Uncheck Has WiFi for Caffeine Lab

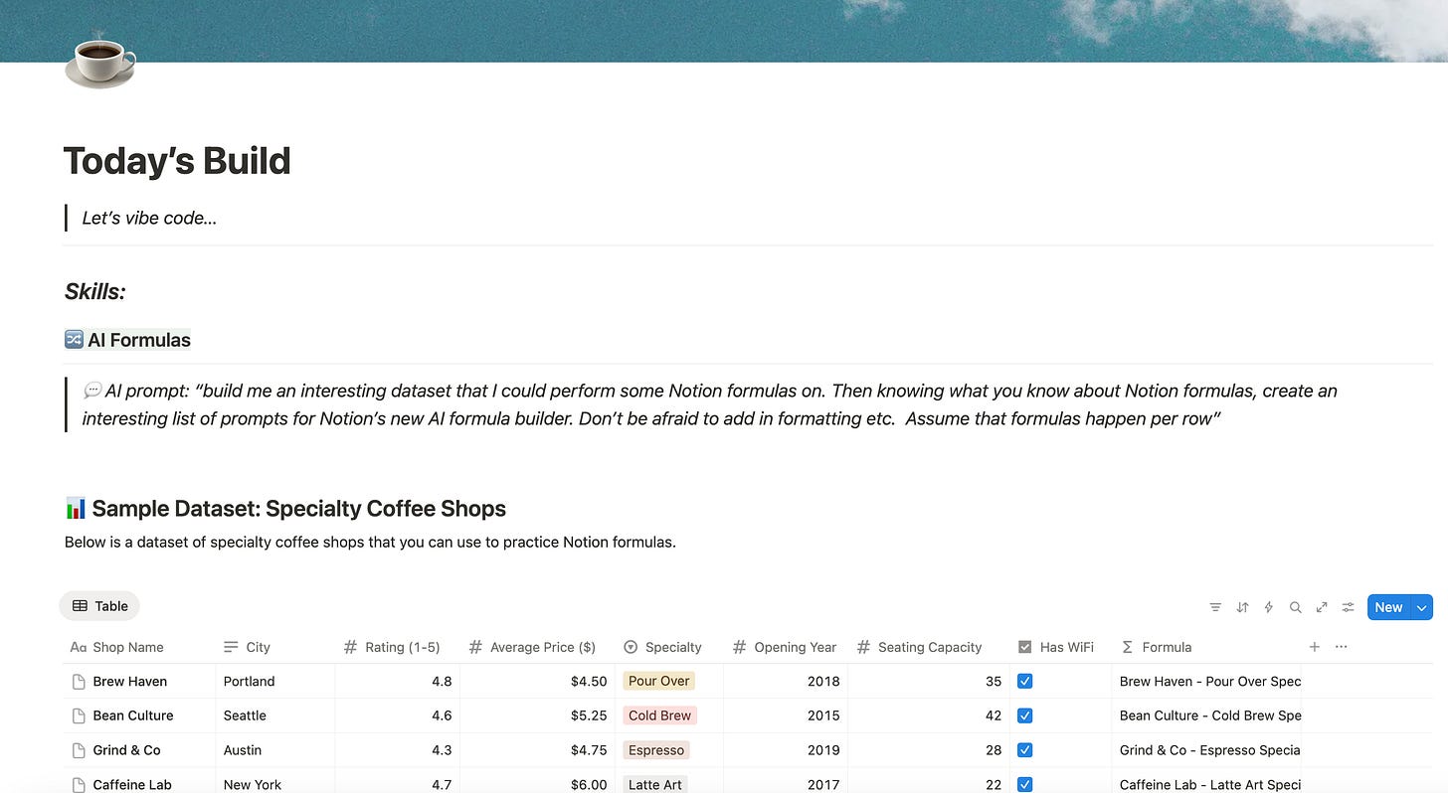coord(1025,784)
